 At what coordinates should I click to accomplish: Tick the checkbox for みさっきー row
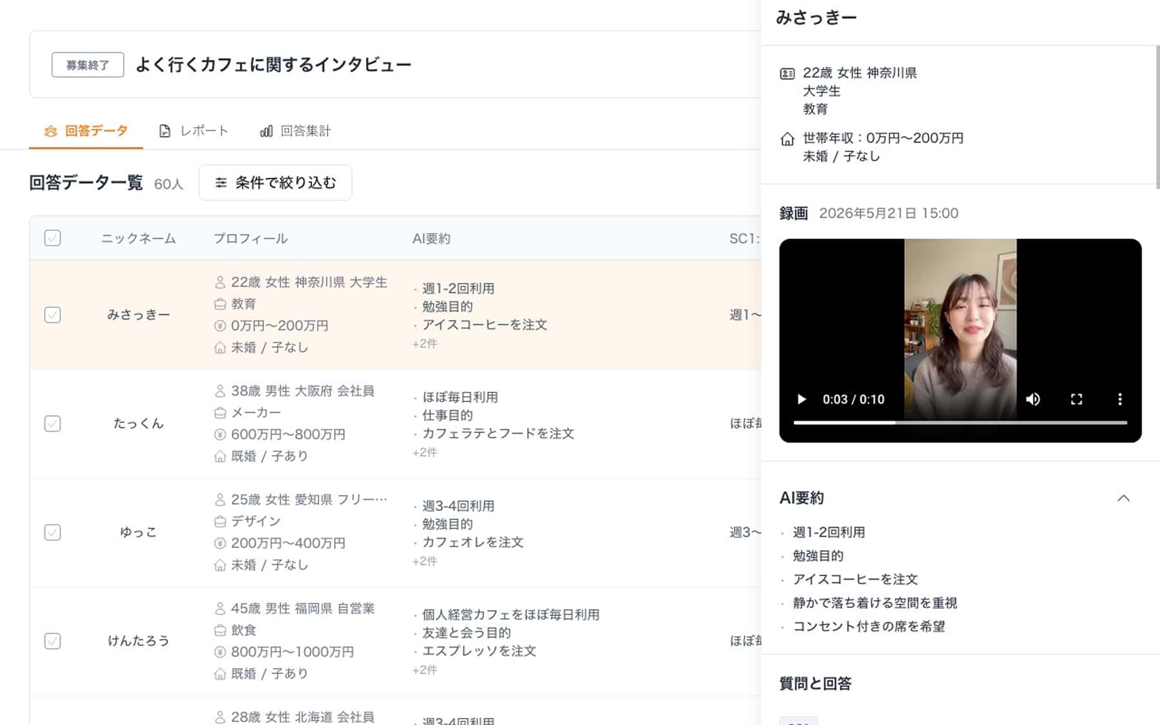click(53, 315)
